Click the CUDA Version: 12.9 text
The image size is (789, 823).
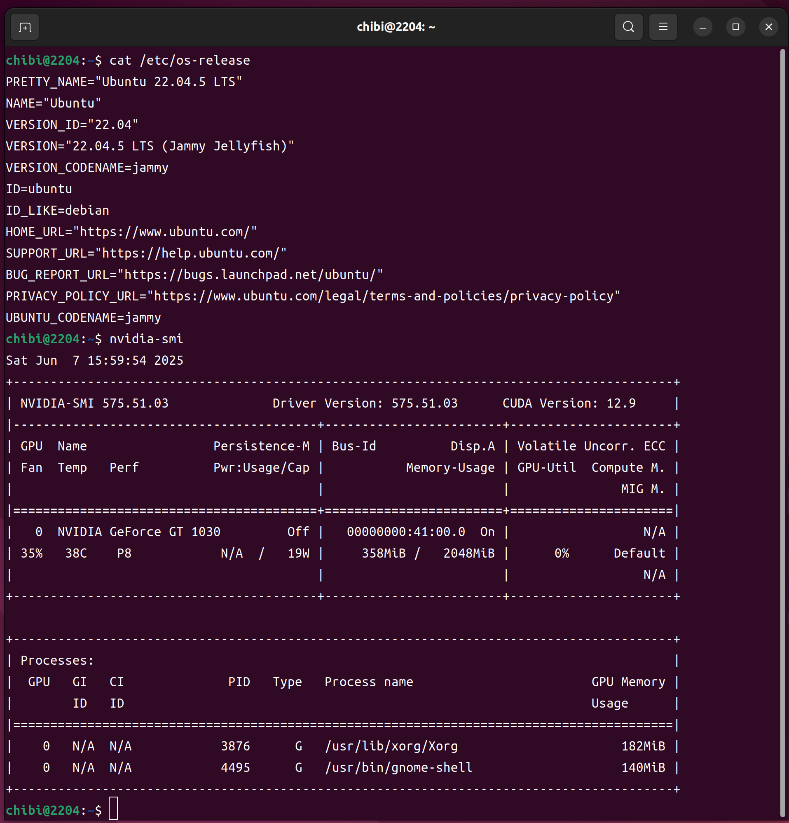click(569, 403)
